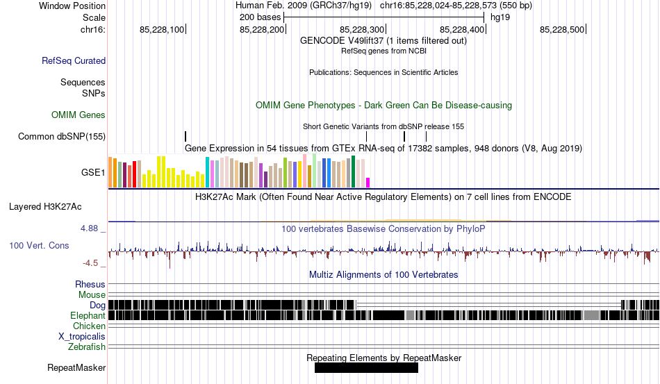Click 'Gene Expression in 54 tissues' title

coord(383,148)
